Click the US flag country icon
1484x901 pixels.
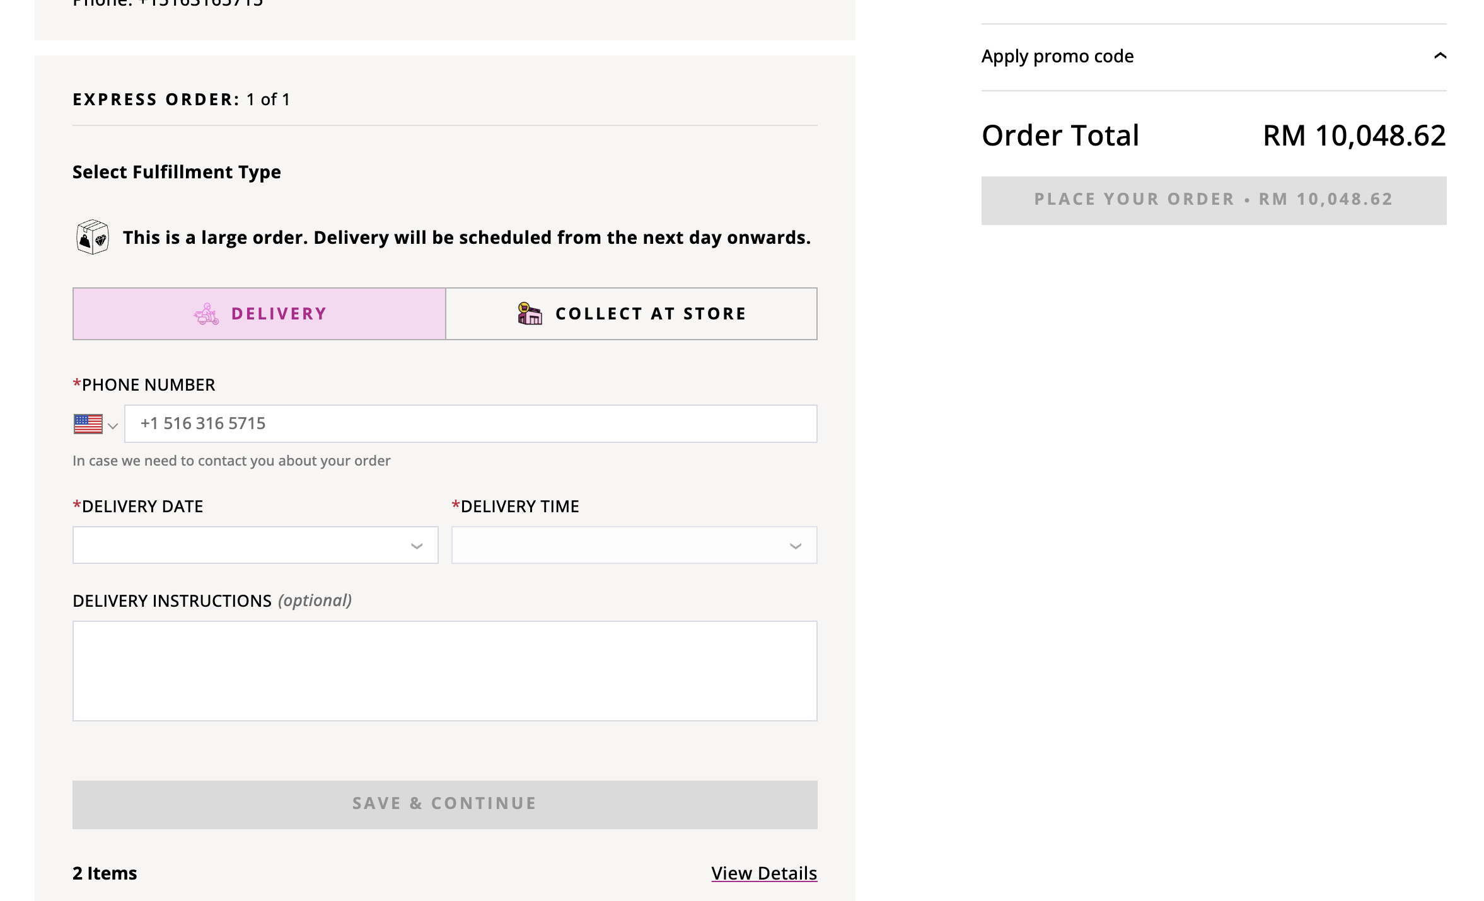pyautogui.click(x=88, y=424)
